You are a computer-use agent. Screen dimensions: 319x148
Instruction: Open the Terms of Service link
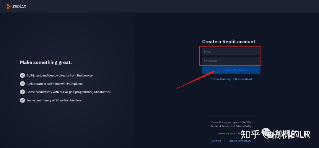pyautogui.click(x=220, y=126)
